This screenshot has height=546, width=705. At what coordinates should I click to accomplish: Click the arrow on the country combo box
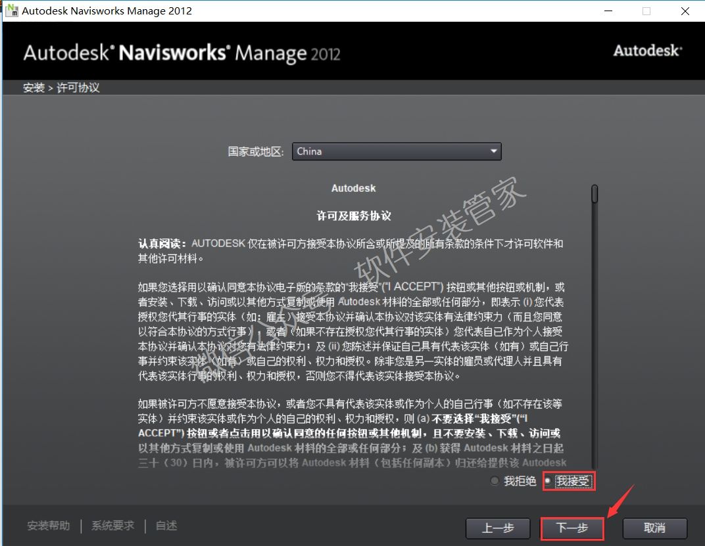493,151
